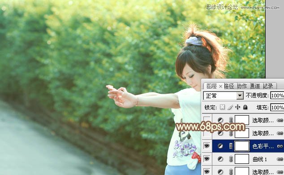
Task: Open the 动作 tab
Action: pos(242,86)
